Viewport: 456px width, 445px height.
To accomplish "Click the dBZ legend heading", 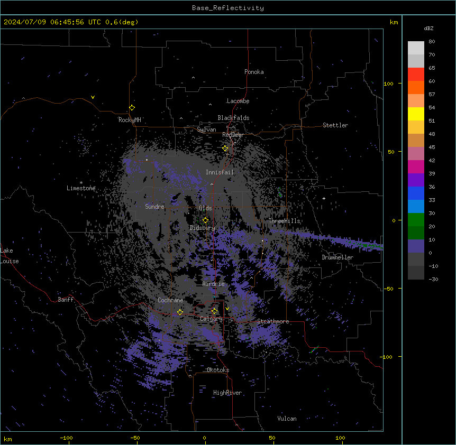I will pyautogui.click(x=428, y=29).
